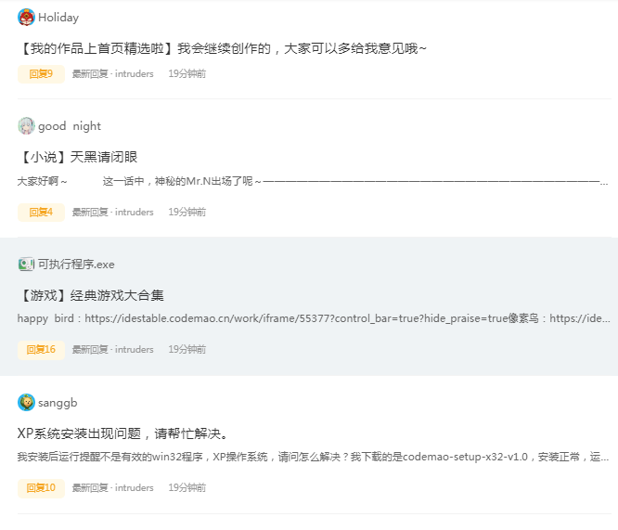The width and height of the screenshot is (618, 530).
Task: Open Holiday's red avatar icon
Action: (x=26, y=18)
